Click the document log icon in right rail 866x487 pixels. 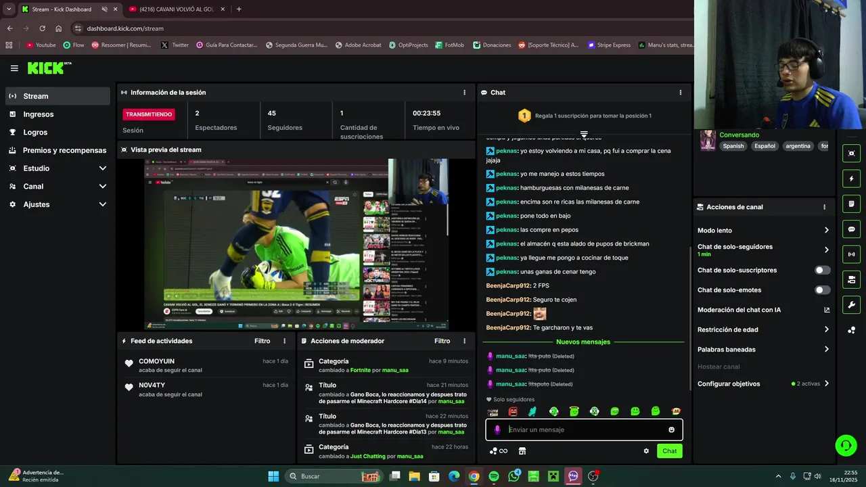[x=852, y=204]
